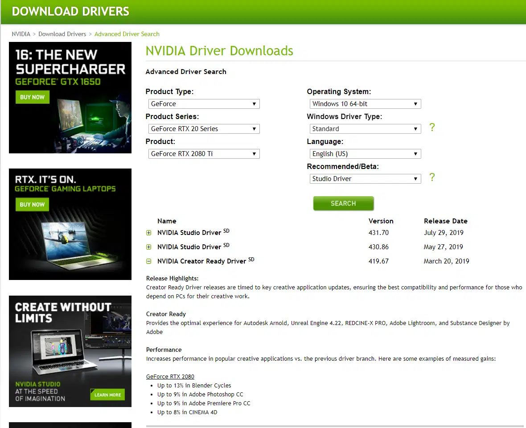Click Learn More on NVIDIA Studio ad

(x=107, y=395)
